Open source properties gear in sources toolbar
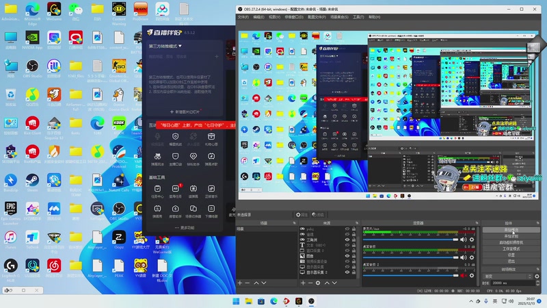 [318, 283]
